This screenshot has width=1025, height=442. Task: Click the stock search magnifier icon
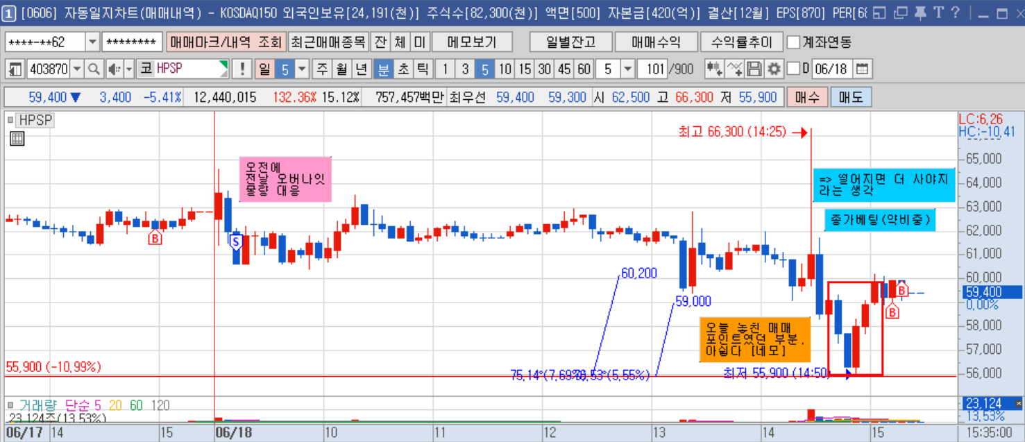pyautogui.click(x=94, y=69)
